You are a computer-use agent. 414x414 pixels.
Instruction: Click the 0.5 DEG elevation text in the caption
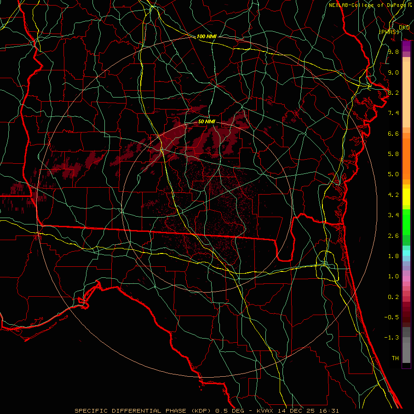click(x=230, y=411)
